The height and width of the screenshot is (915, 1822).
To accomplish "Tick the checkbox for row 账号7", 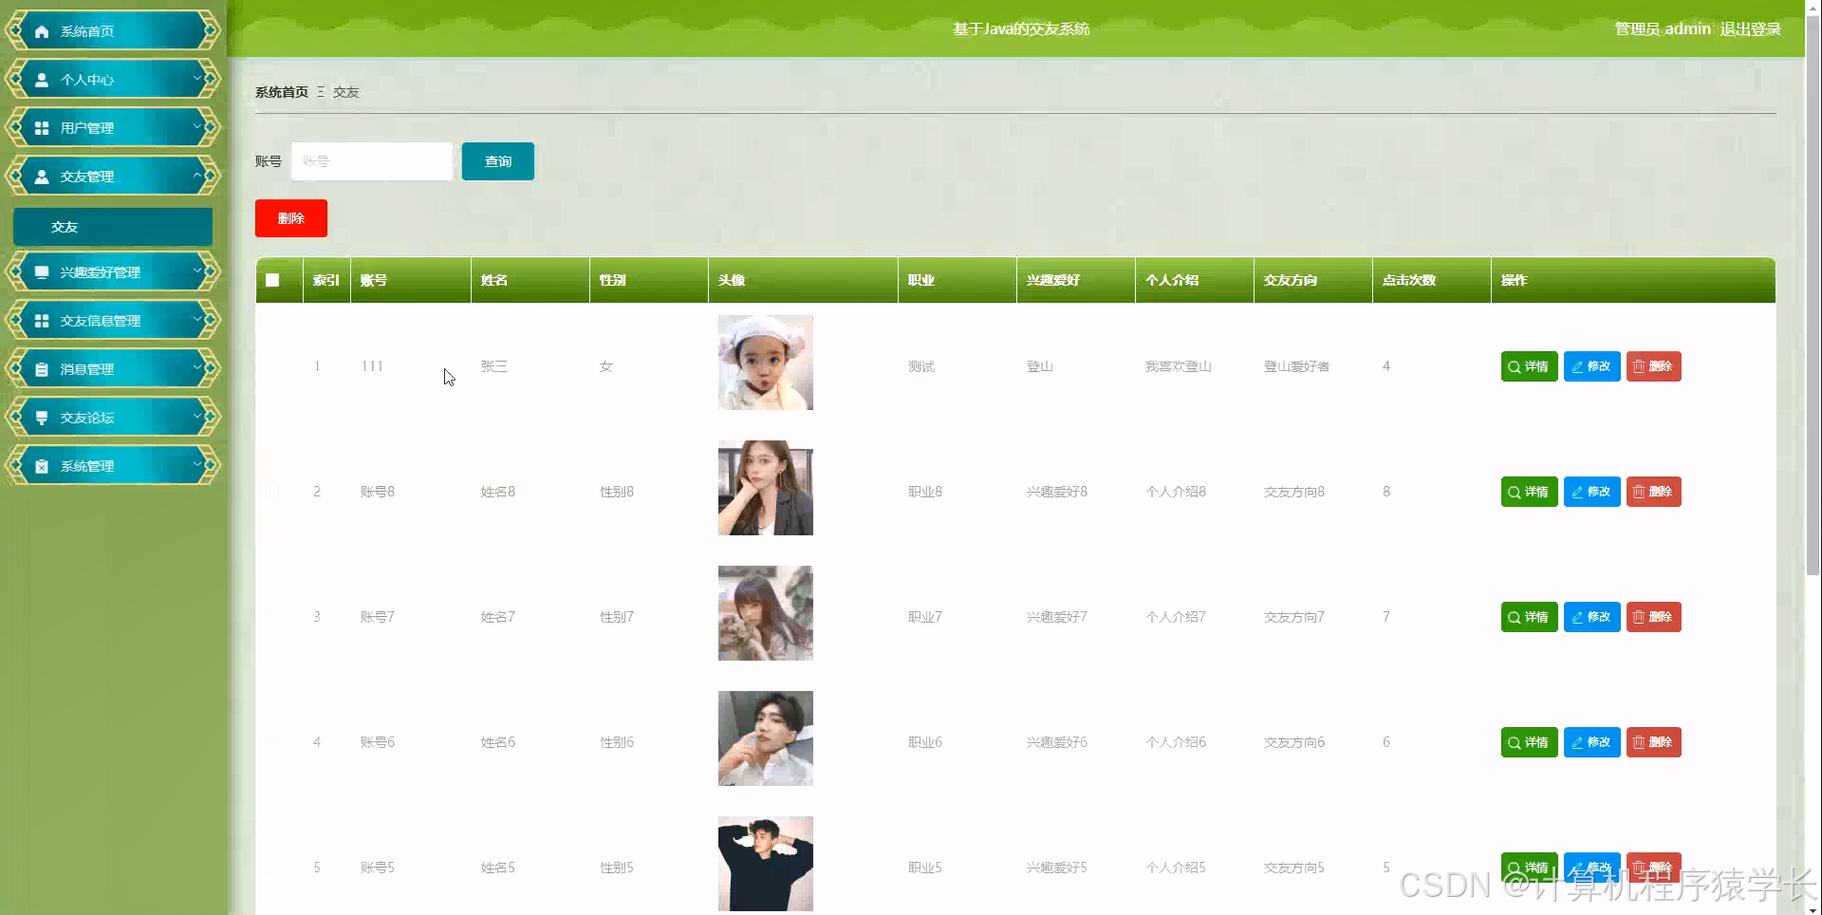I will point(272,617).
